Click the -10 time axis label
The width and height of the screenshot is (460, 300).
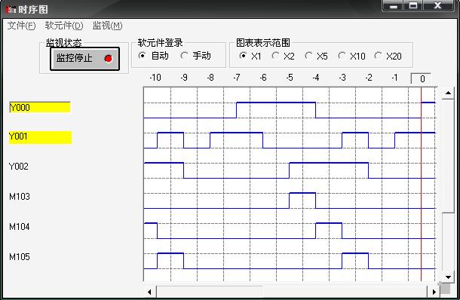pyautogui.click(x=155, y=78)
